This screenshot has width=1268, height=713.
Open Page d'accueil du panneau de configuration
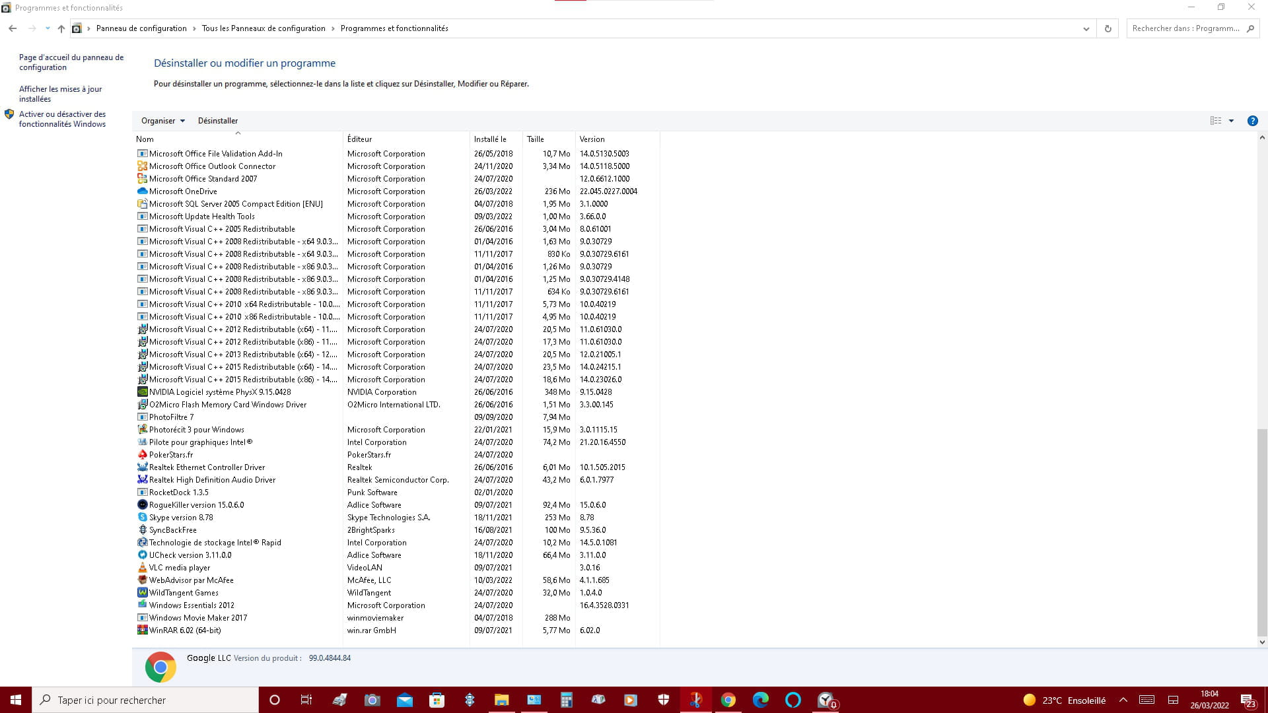[x=71, y=62]
